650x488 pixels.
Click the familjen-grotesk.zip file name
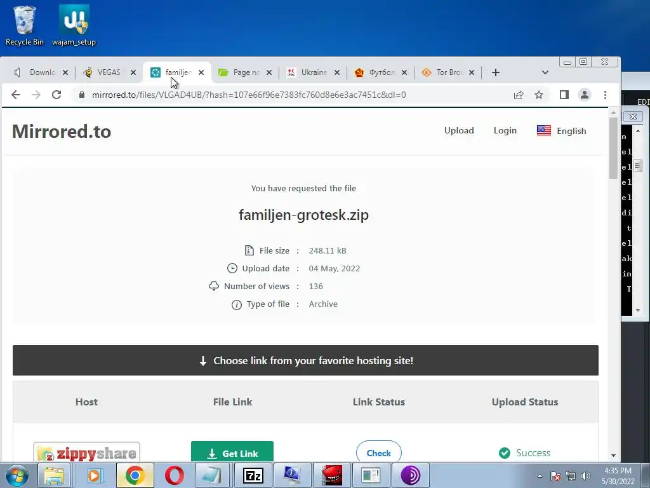pyautogui.click(x=303, y=215)
